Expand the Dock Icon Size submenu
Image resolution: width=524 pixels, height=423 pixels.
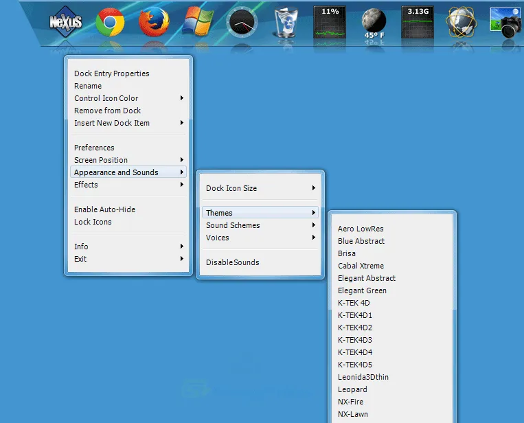(x=260, y=188)
